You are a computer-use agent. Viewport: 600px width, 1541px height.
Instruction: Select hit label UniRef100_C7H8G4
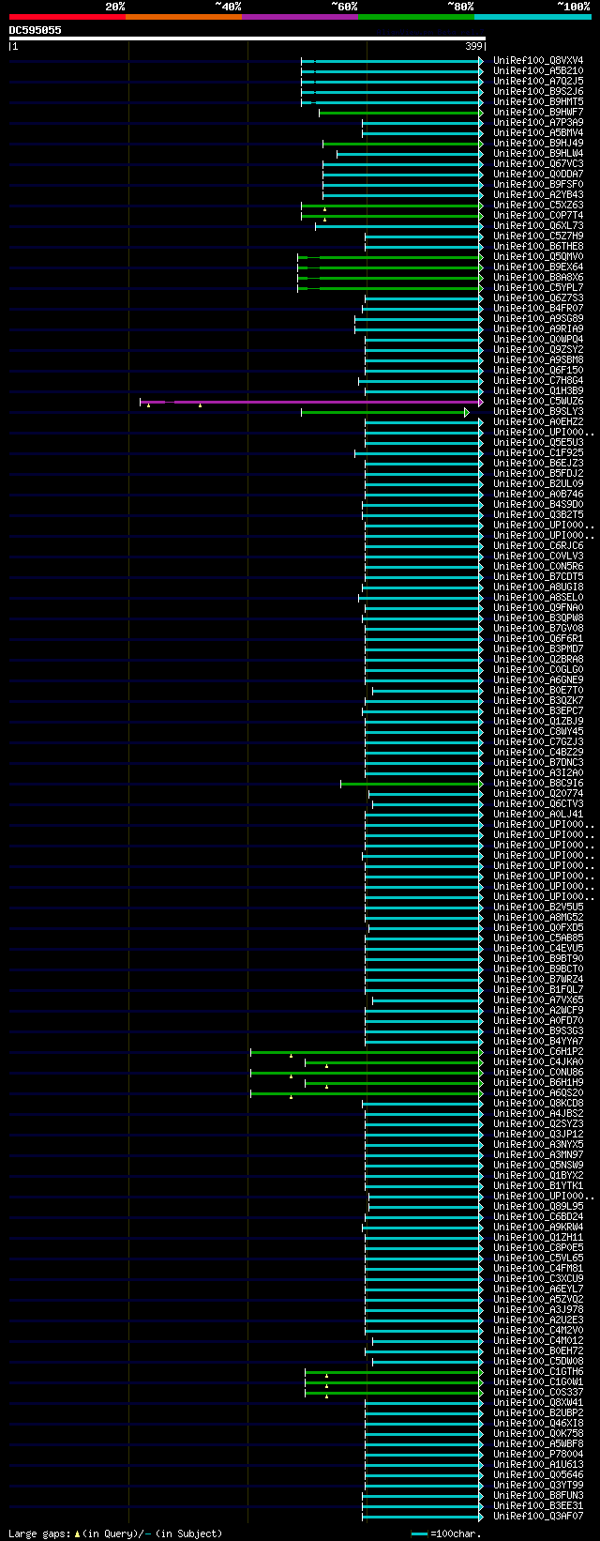point(538,380)
